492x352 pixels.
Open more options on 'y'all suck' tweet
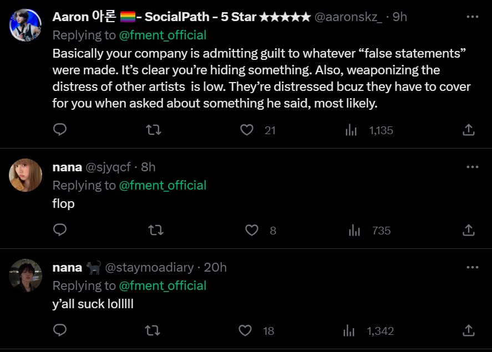(472, 267)
